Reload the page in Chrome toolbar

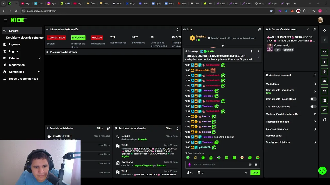click(16, 11)
